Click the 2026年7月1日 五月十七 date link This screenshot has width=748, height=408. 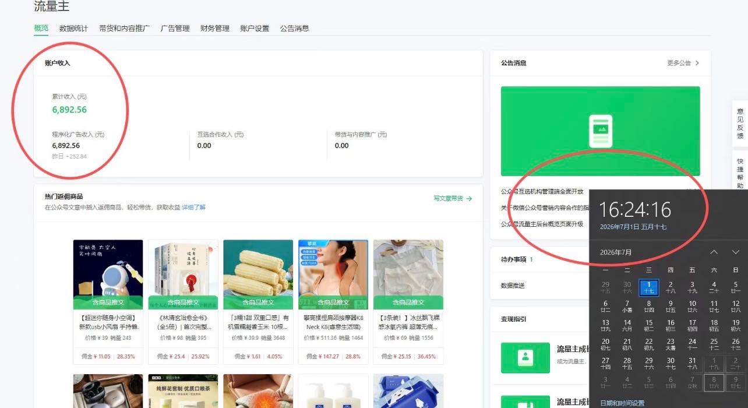(633, 227)
